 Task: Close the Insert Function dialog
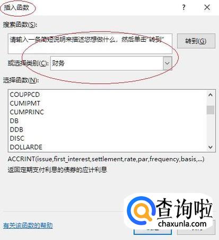click(x=207, y=7)
